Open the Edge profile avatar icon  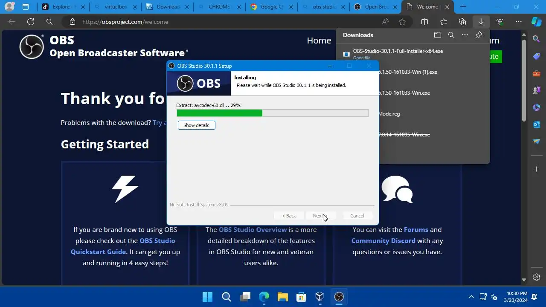(9, 7)
